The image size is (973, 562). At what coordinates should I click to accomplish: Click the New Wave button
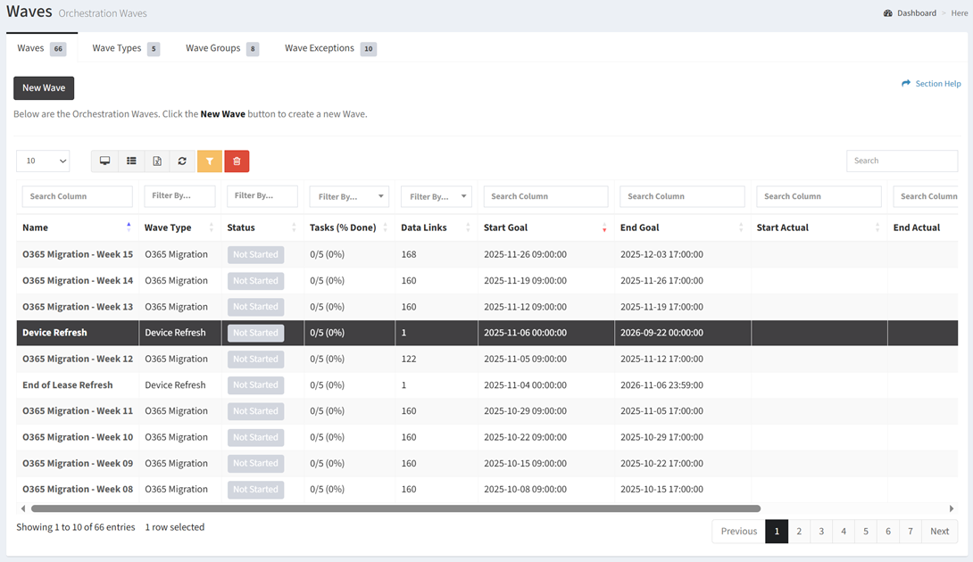(44, 88)
